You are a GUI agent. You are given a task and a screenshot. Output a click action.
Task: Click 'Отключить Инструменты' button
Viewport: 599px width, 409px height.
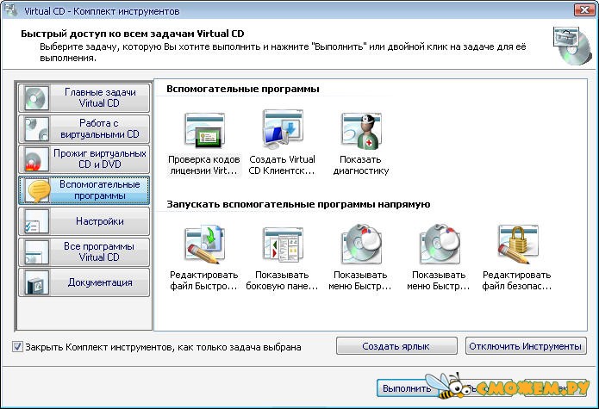click(526, 346)
